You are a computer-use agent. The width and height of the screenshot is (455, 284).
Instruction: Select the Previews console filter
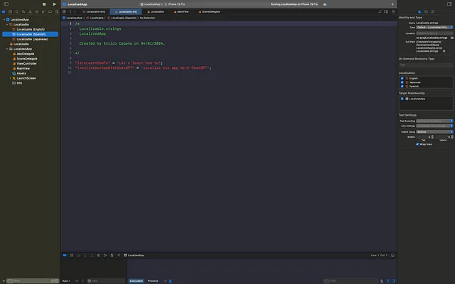pos(153,281)
